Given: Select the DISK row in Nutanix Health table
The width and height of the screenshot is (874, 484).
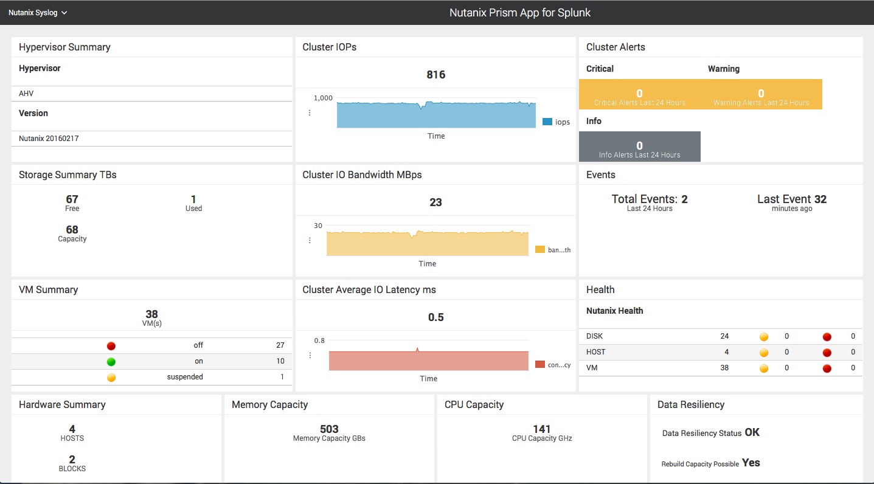Looking at the screenshot, I should click(721, 336).
